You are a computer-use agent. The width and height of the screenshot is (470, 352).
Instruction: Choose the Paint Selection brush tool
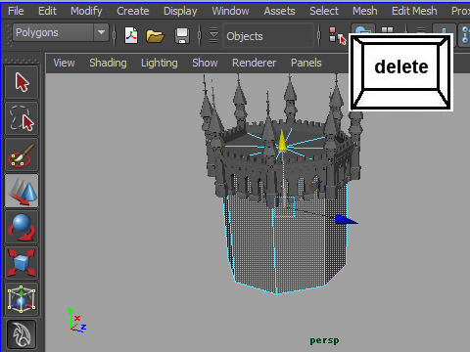(22, 154)
